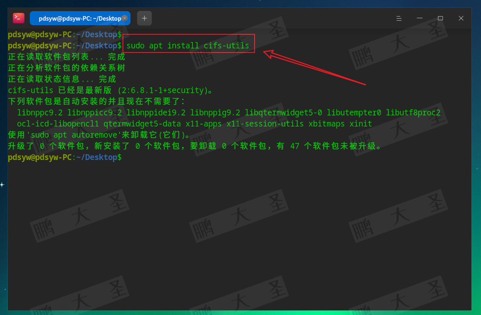The width and height of the screenshot is (481, 315).
Task: Open the terminal hamburger menu
Action: pos(399,18)
